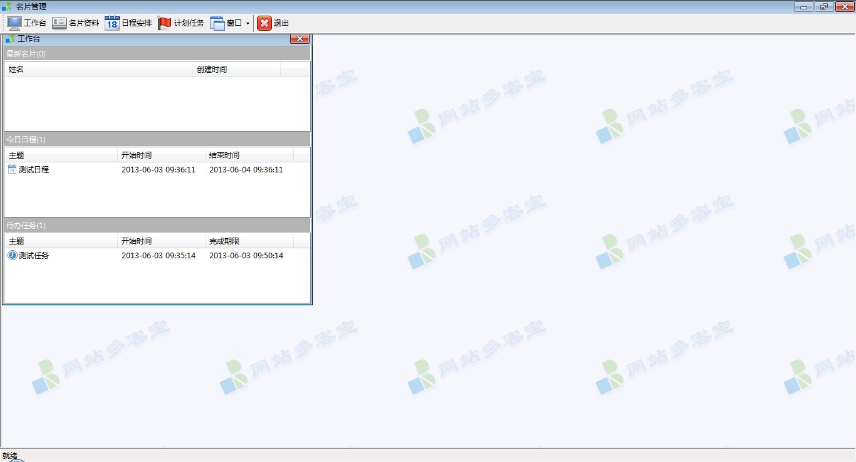Viewport: 856px width, 462px height.
Task: Click the calendar icon beside 测试日程
Action: point(12,169)
